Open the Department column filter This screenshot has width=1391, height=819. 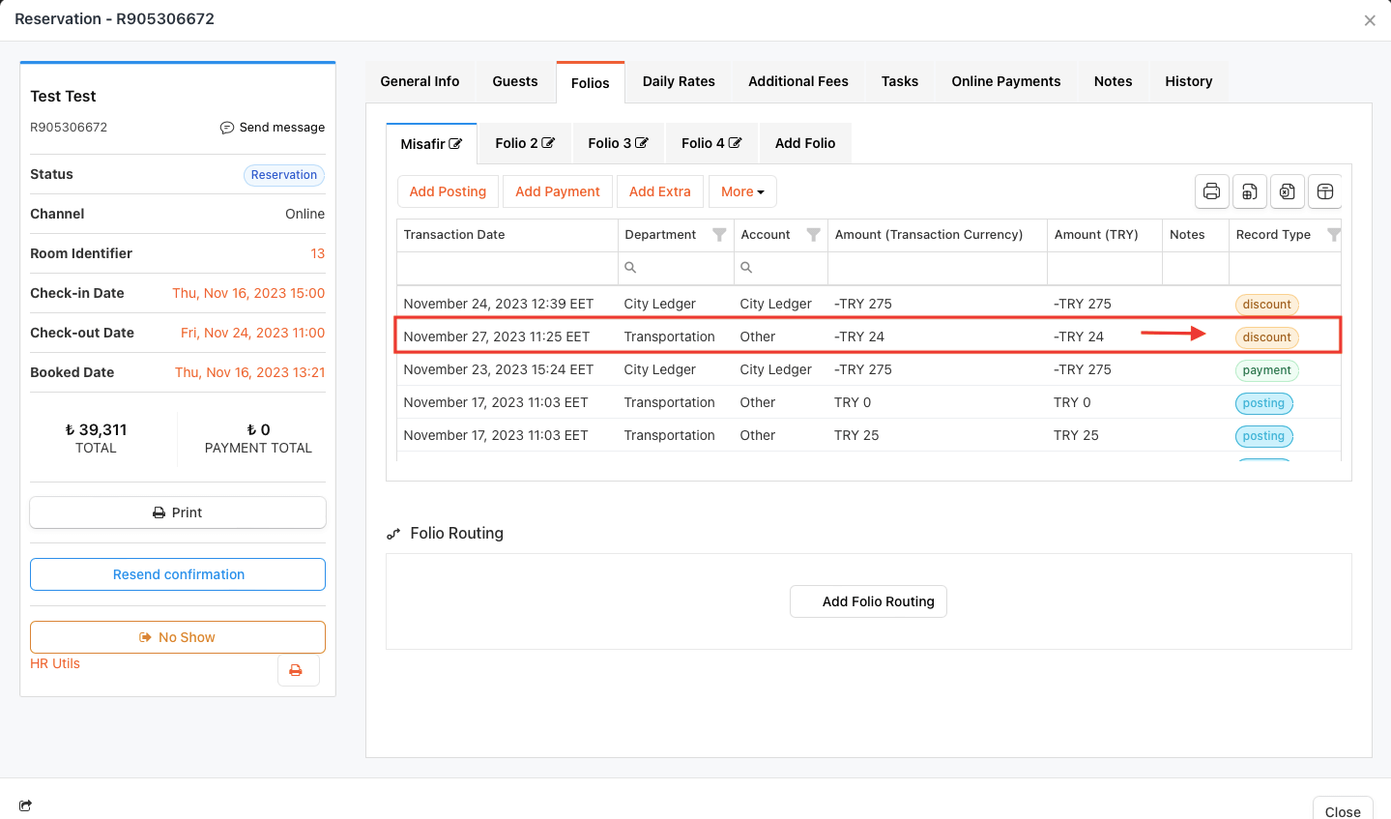[x=719, y=235]
